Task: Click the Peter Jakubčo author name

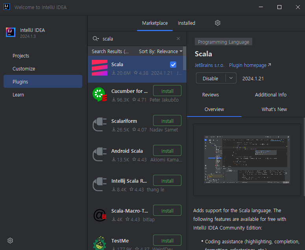Action: (164, 100)
